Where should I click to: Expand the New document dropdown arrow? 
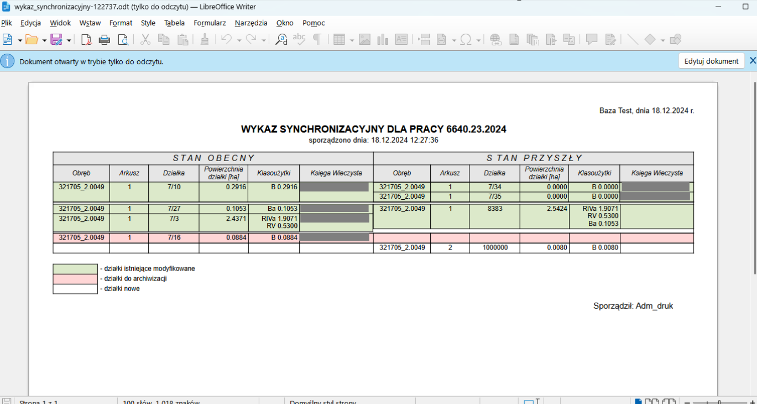(20, 40)
